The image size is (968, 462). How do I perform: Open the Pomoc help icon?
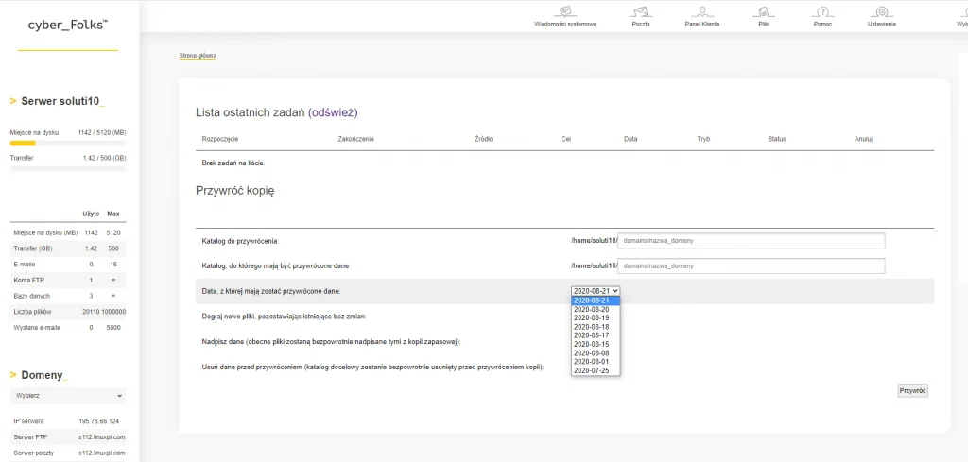pyautogui.click(x=822, y=11)
